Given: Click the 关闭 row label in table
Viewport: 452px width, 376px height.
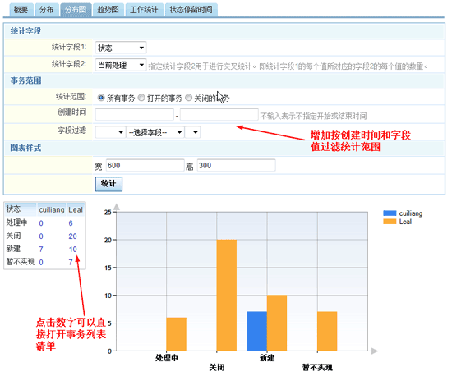Looking at the screenshot, I should coord(13,236).
